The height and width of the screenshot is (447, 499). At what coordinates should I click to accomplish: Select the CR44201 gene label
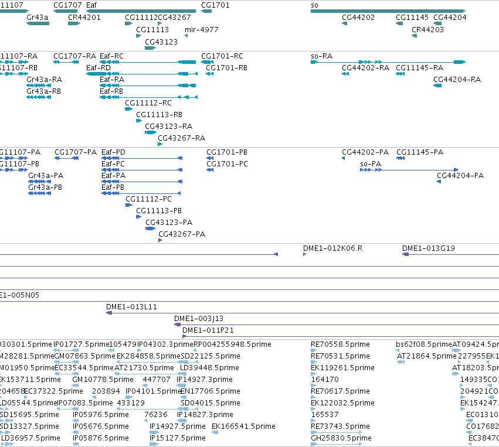[84, 18]
